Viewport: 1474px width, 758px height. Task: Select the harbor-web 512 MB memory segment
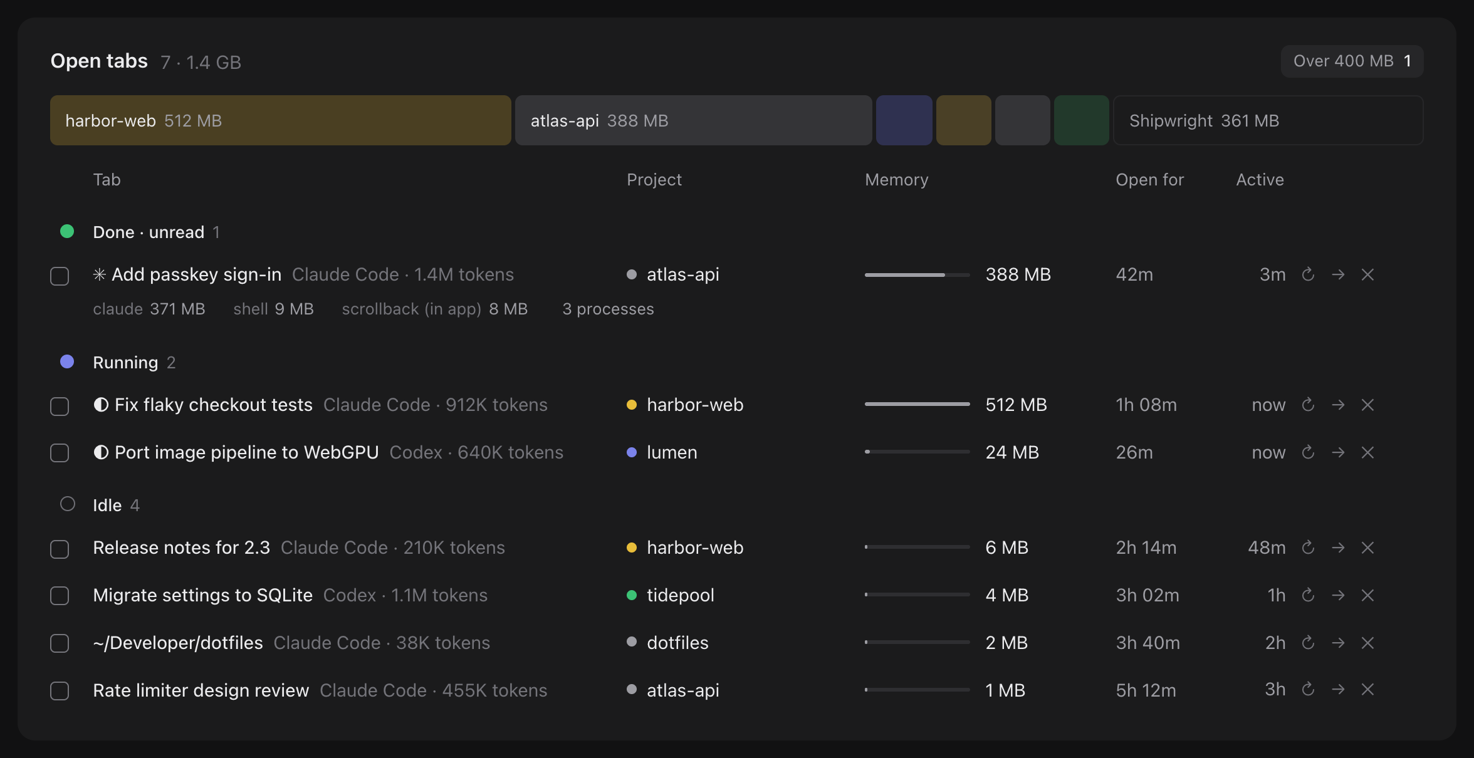(281, 120)
